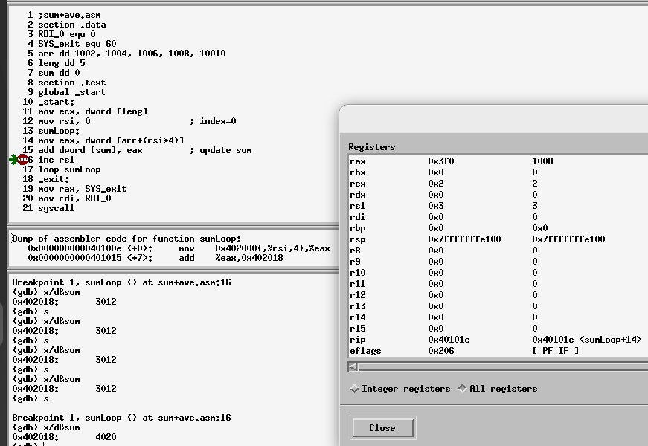Click the first 'Breakpoint 1, sumLoop ()' console line
The width and height of the screenshot is (648, 446).
pyautogui.click(x=121, y=282)
